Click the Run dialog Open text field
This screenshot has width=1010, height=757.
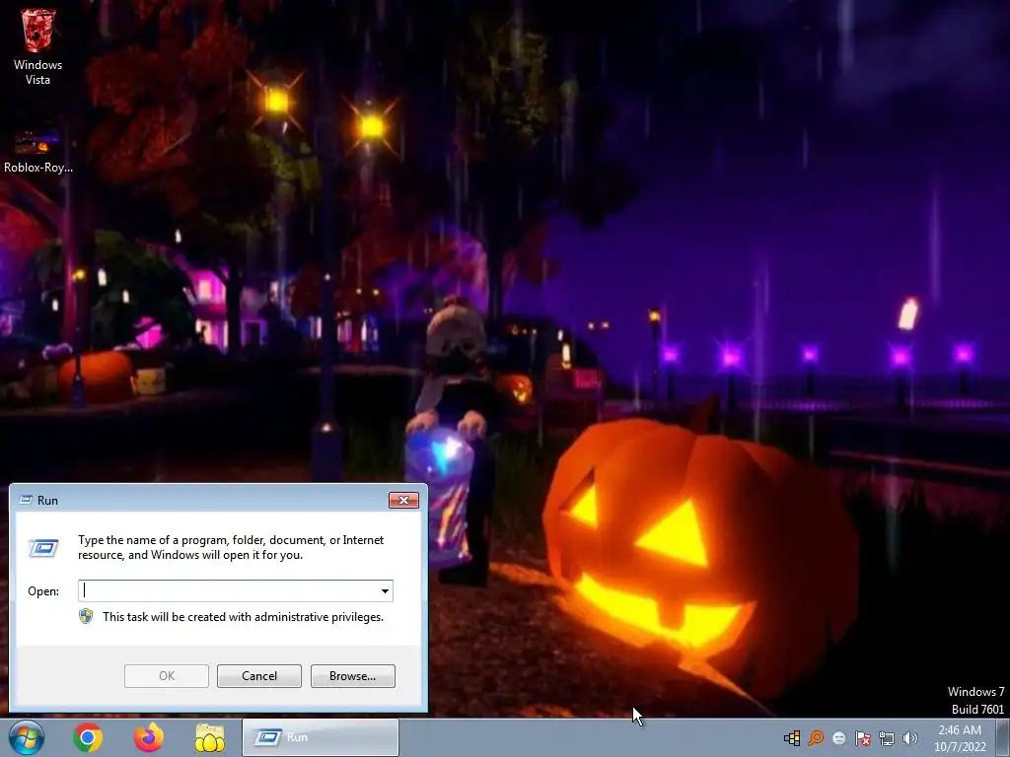pyautogui.click(x=235, y=591)
